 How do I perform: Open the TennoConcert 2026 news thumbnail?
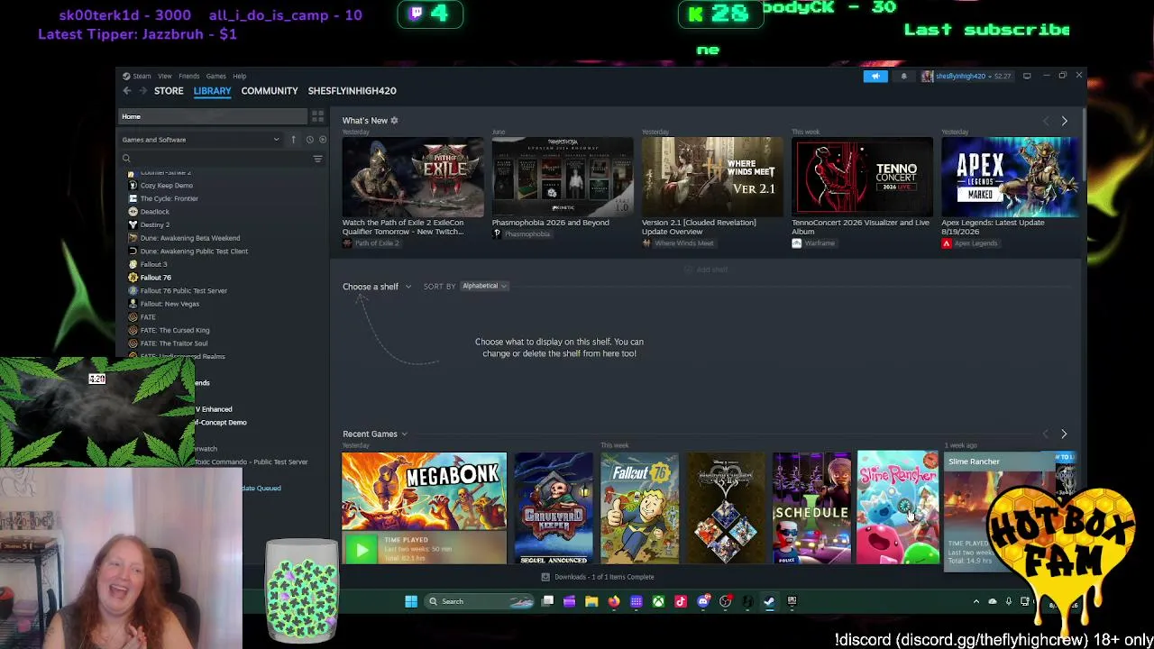pyautogui.click(x=862, y=178)
